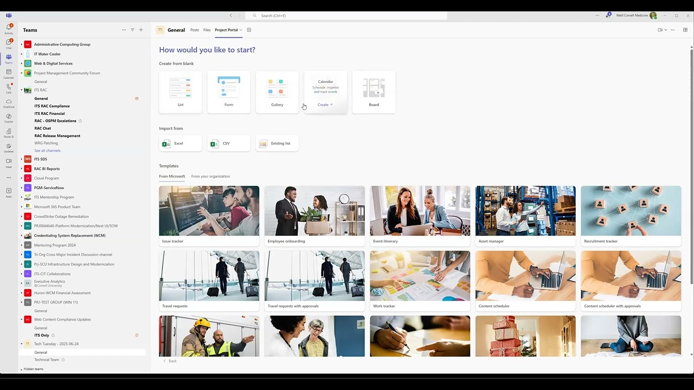Expand the IT Water Cooler team
This screenshot has width=694, height=390.
coord(22,54)
